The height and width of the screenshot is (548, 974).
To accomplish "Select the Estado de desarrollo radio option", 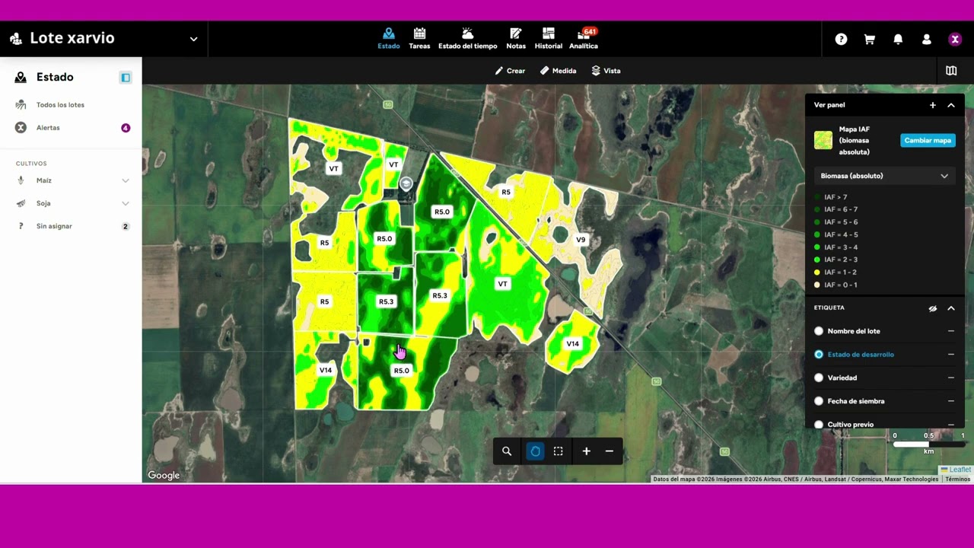I will 819,355.
